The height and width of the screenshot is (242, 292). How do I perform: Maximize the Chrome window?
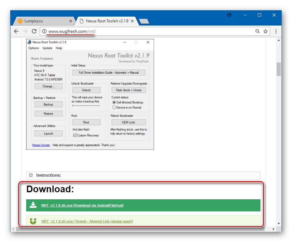point(259,15)
